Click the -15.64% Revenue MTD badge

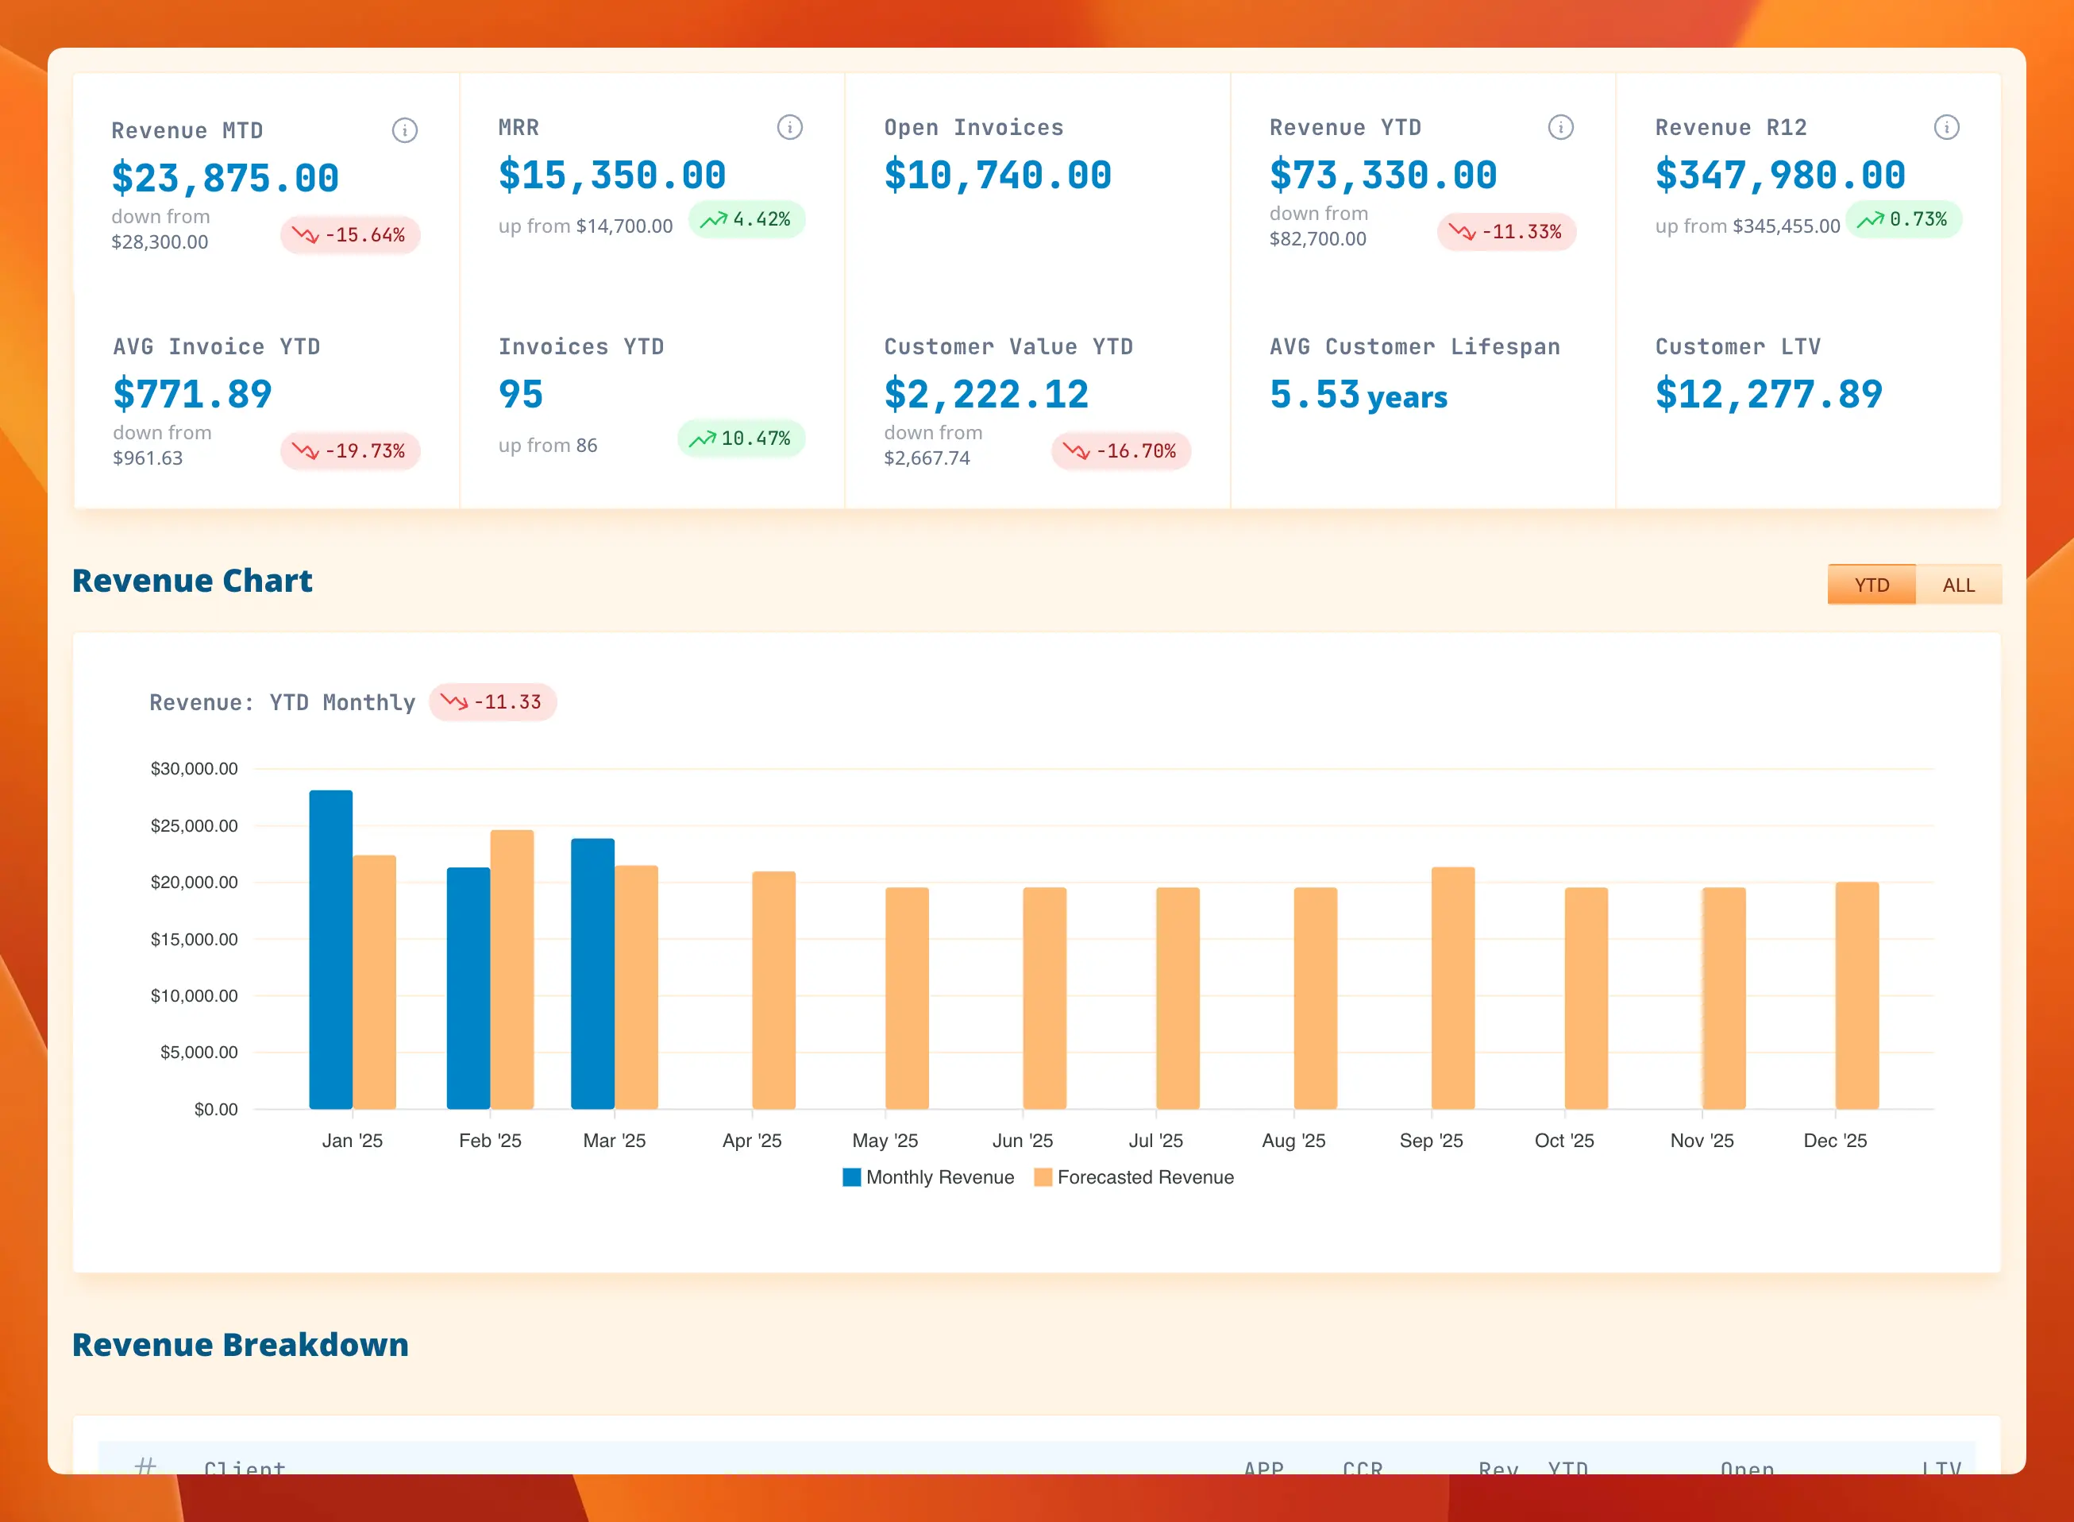(350, 235)
